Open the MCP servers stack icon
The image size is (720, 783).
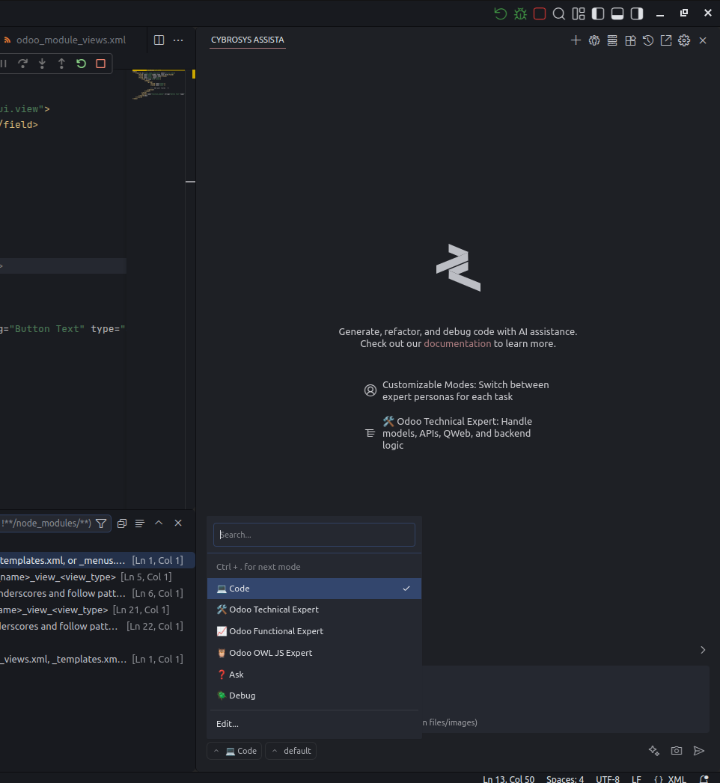pos(612,40)
